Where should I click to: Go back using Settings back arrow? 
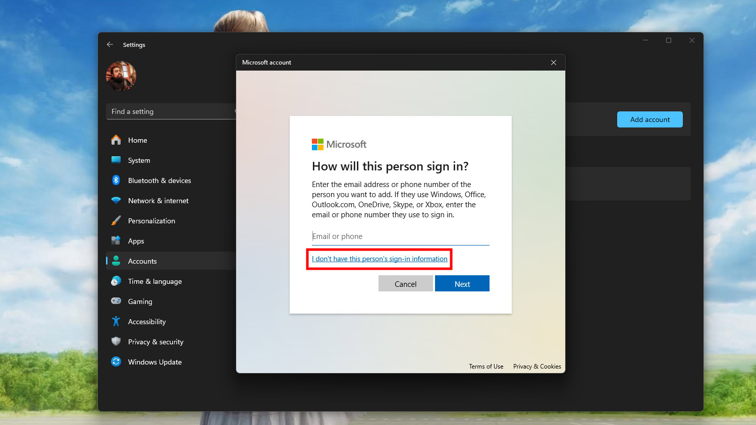click(x=110, y=45)
